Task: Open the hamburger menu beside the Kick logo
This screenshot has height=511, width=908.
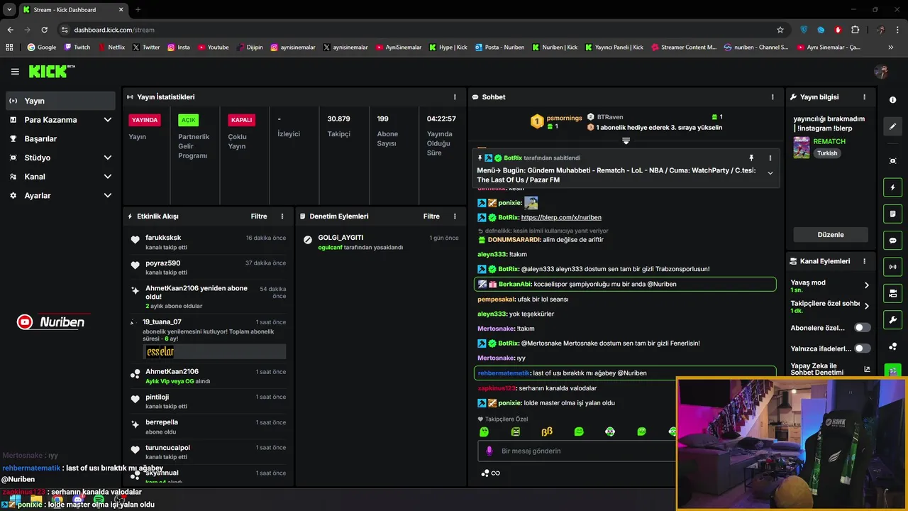Action: click(15, 72)
